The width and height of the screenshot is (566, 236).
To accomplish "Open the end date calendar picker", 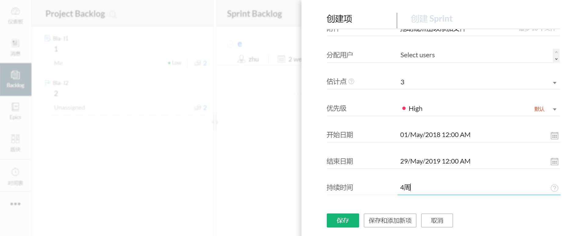I will coord(554,162).
